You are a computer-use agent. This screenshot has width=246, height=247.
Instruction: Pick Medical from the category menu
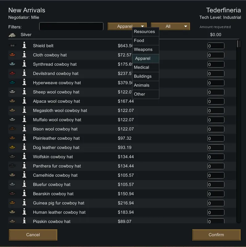point(142,67)
